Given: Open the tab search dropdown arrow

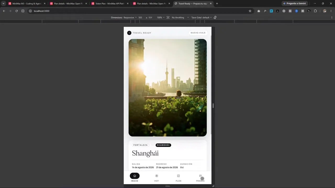Looking at the screenshot, I should (3, 4).
